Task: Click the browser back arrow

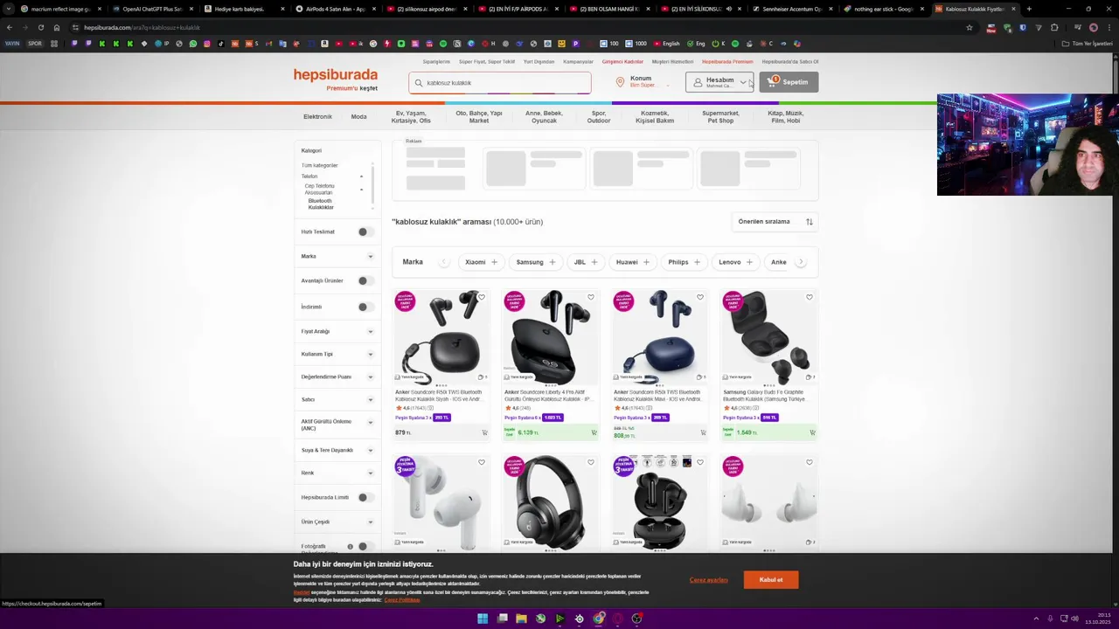Action: [x=9, y=27]
